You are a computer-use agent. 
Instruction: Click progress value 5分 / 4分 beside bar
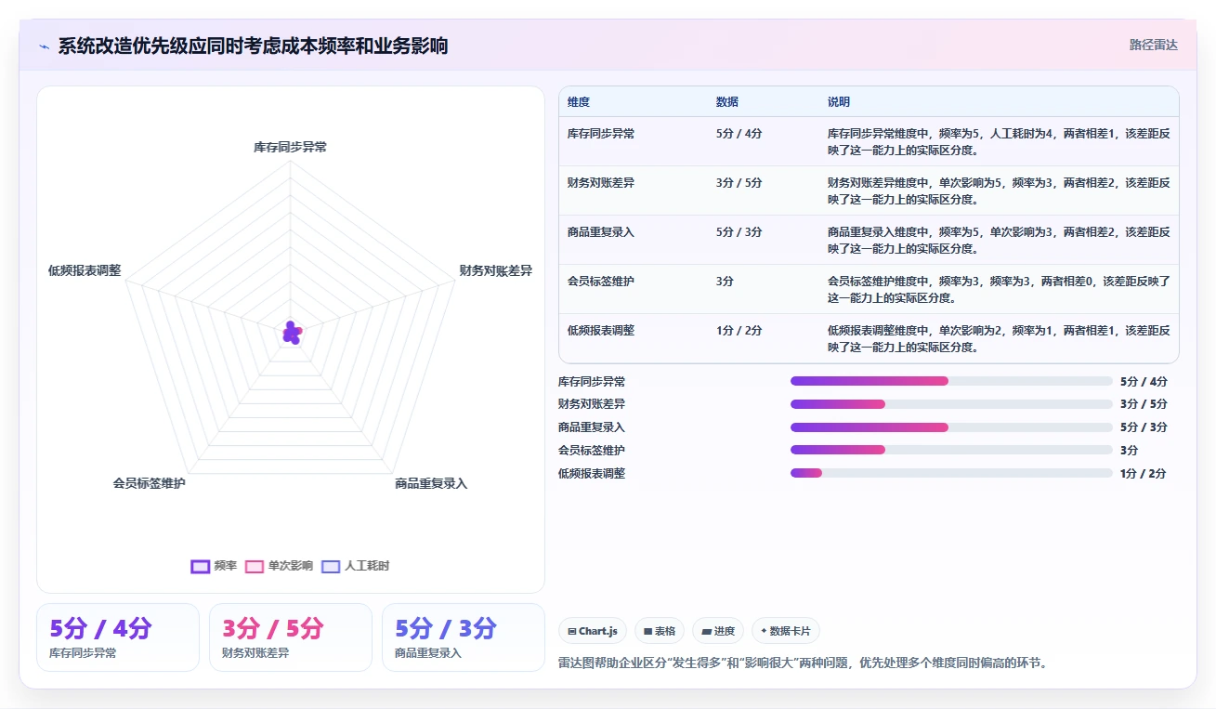(x=1144, y=381)
